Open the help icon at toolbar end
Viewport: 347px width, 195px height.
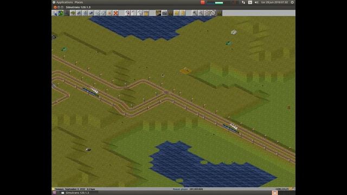click(219, 13)
